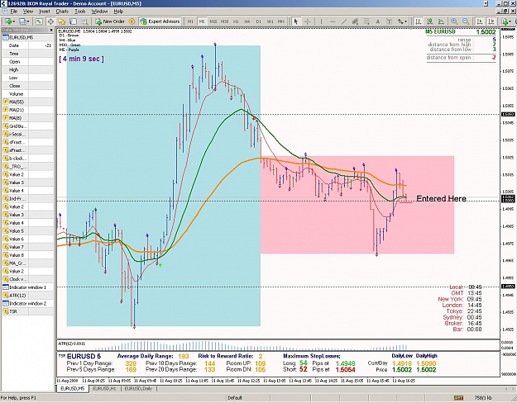Select the Arrows objects tool
517x403 pixels.
(400, 21)
